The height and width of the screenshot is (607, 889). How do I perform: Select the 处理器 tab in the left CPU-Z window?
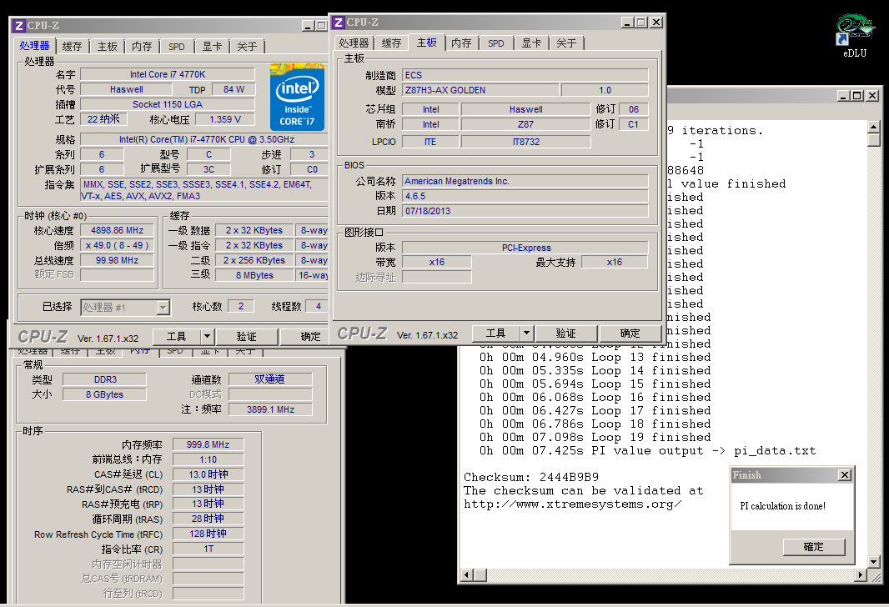tap(34, 45)
